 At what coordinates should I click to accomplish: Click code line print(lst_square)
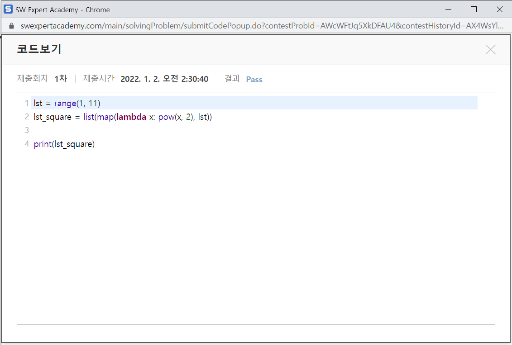coord(64,144)
